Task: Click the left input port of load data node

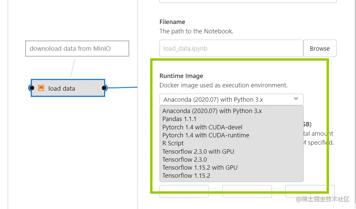Action: (31, 88)
